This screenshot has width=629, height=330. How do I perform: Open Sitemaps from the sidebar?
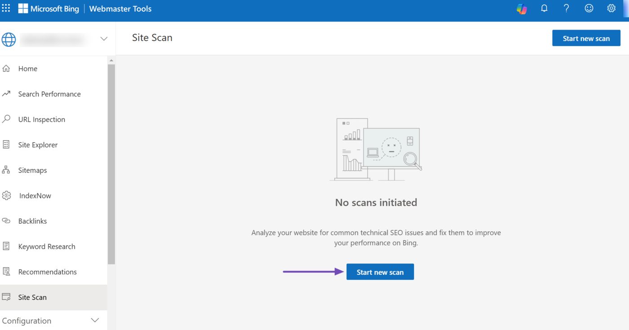(x=32, y=171)
